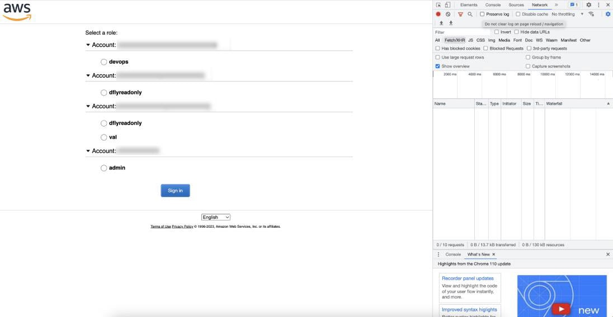Stop recording network log
The image size is (613, 317).
click(438, 14)
